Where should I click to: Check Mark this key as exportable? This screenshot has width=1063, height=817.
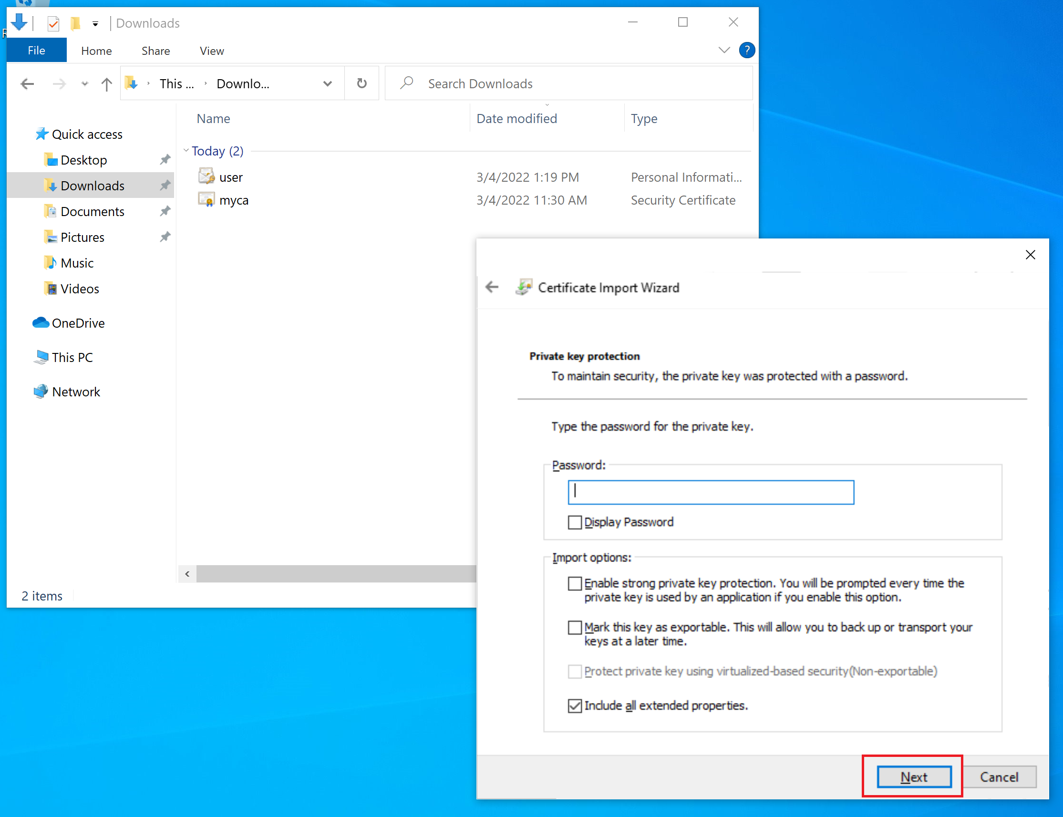coord(575,627)
